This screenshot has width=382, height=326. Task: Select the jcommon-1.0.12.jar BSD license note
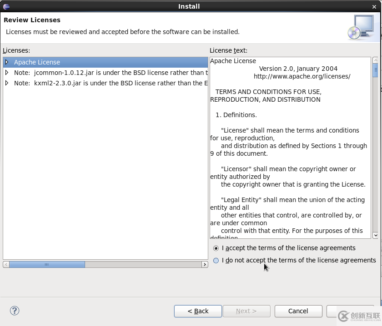pyautogui.click(x=106, y=73)
